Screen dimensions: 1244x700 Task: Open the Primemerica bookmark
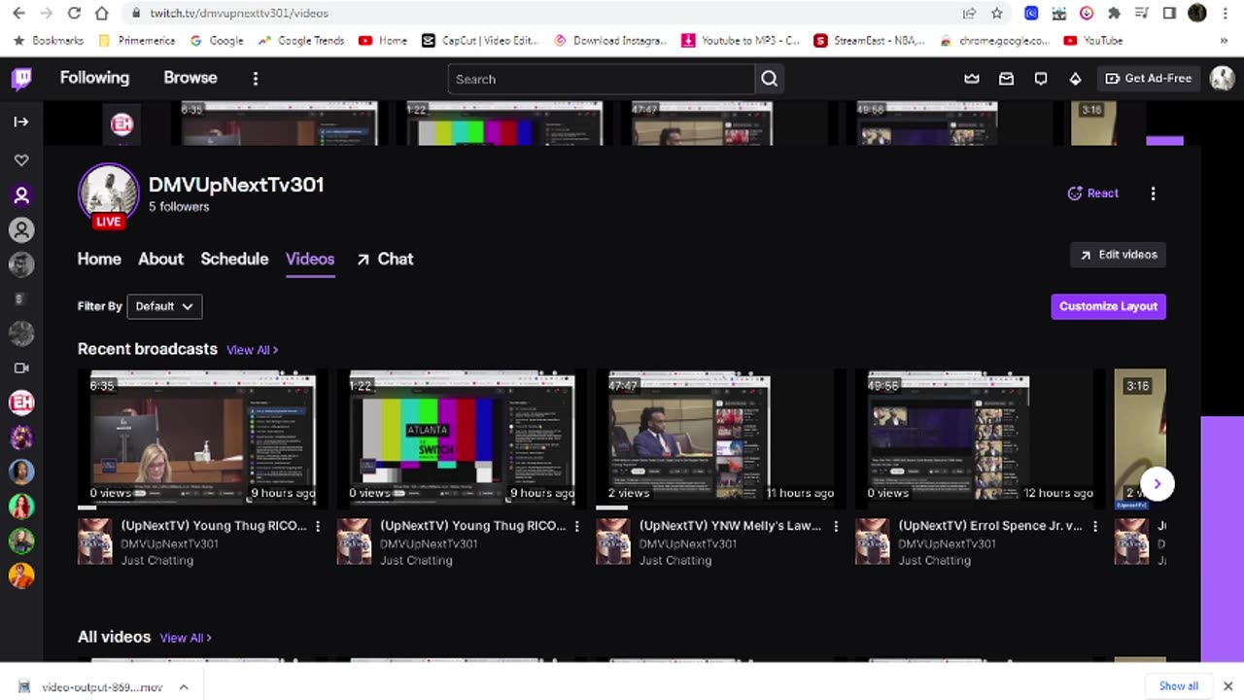(x=137, y=41)
